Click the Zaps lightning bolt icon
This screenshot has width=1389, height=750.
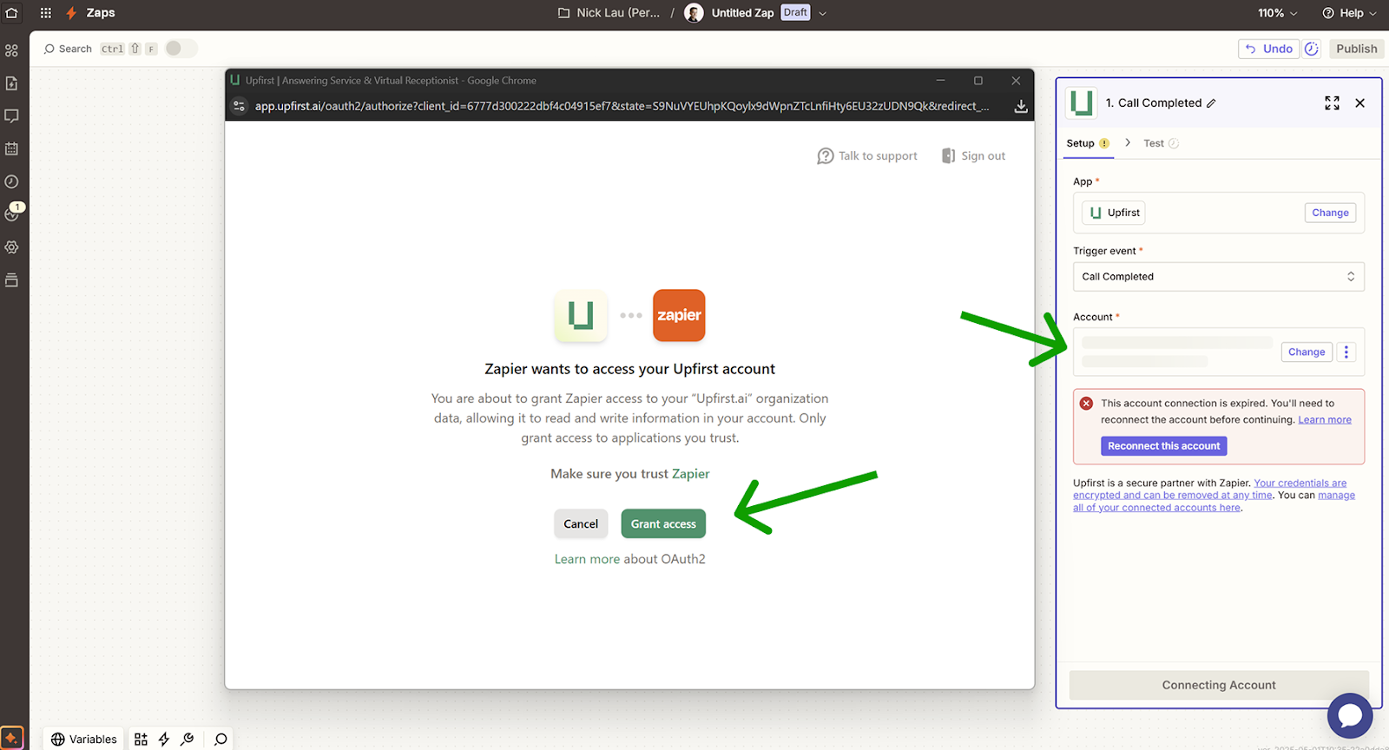click(71, 13)
